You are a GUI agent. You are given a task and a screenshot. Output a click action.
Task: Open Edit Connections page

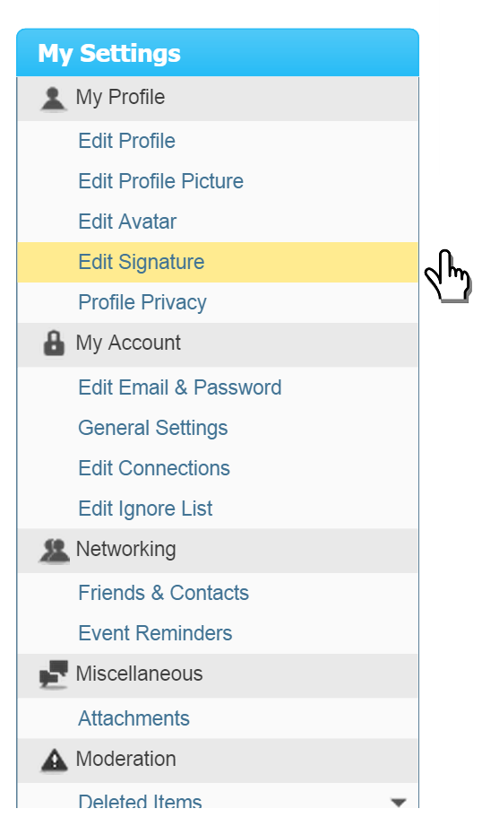tap(154, 468)
